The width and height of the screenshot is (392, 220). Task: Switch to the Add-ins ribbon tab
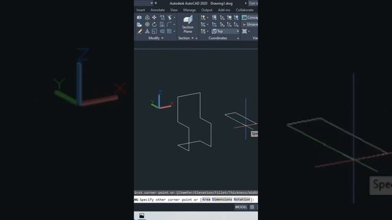224,10
